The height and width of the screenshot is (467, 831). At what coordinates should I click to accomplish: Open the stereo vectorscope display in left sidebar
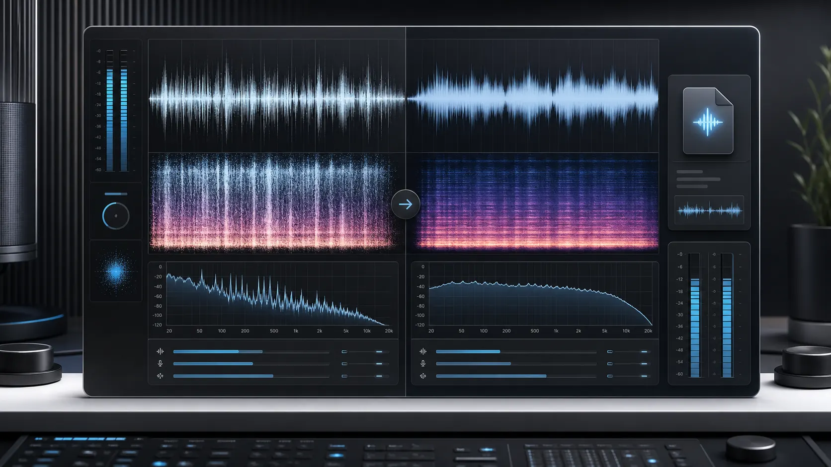point(116,271)
